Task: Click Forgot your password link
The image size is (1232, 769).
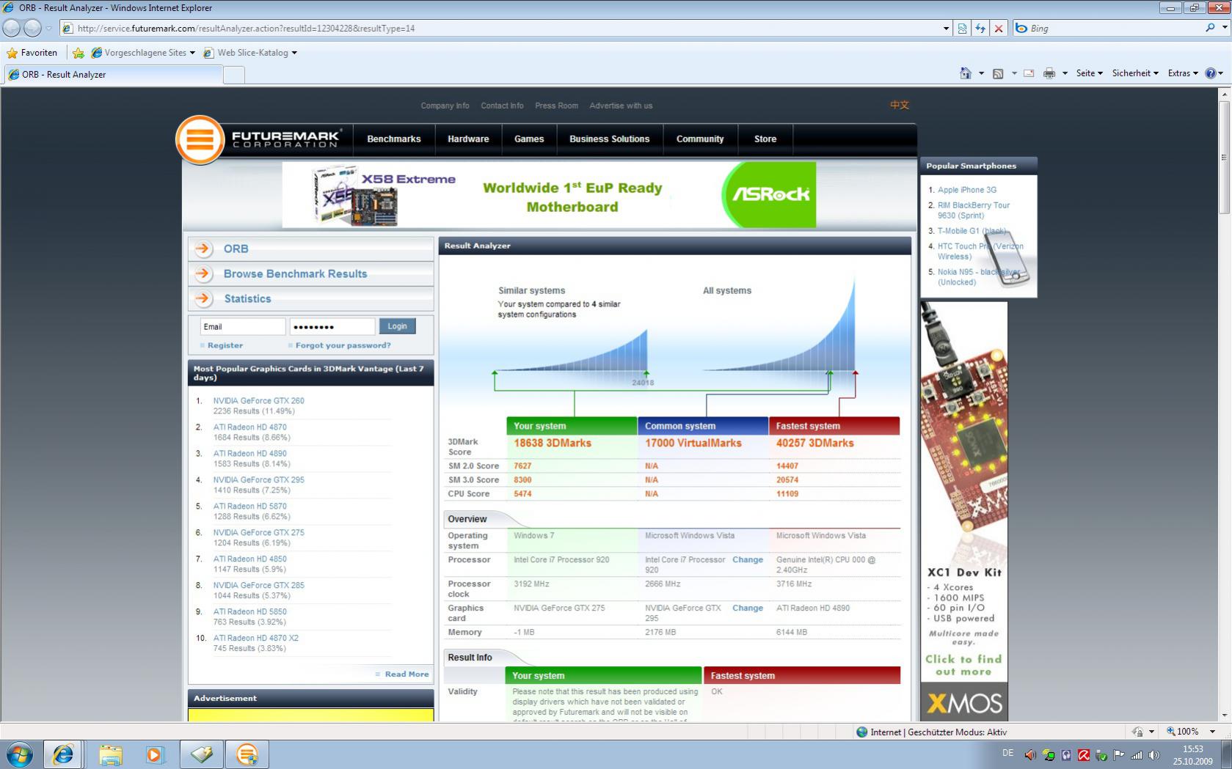Action: (x=343, y=345)
